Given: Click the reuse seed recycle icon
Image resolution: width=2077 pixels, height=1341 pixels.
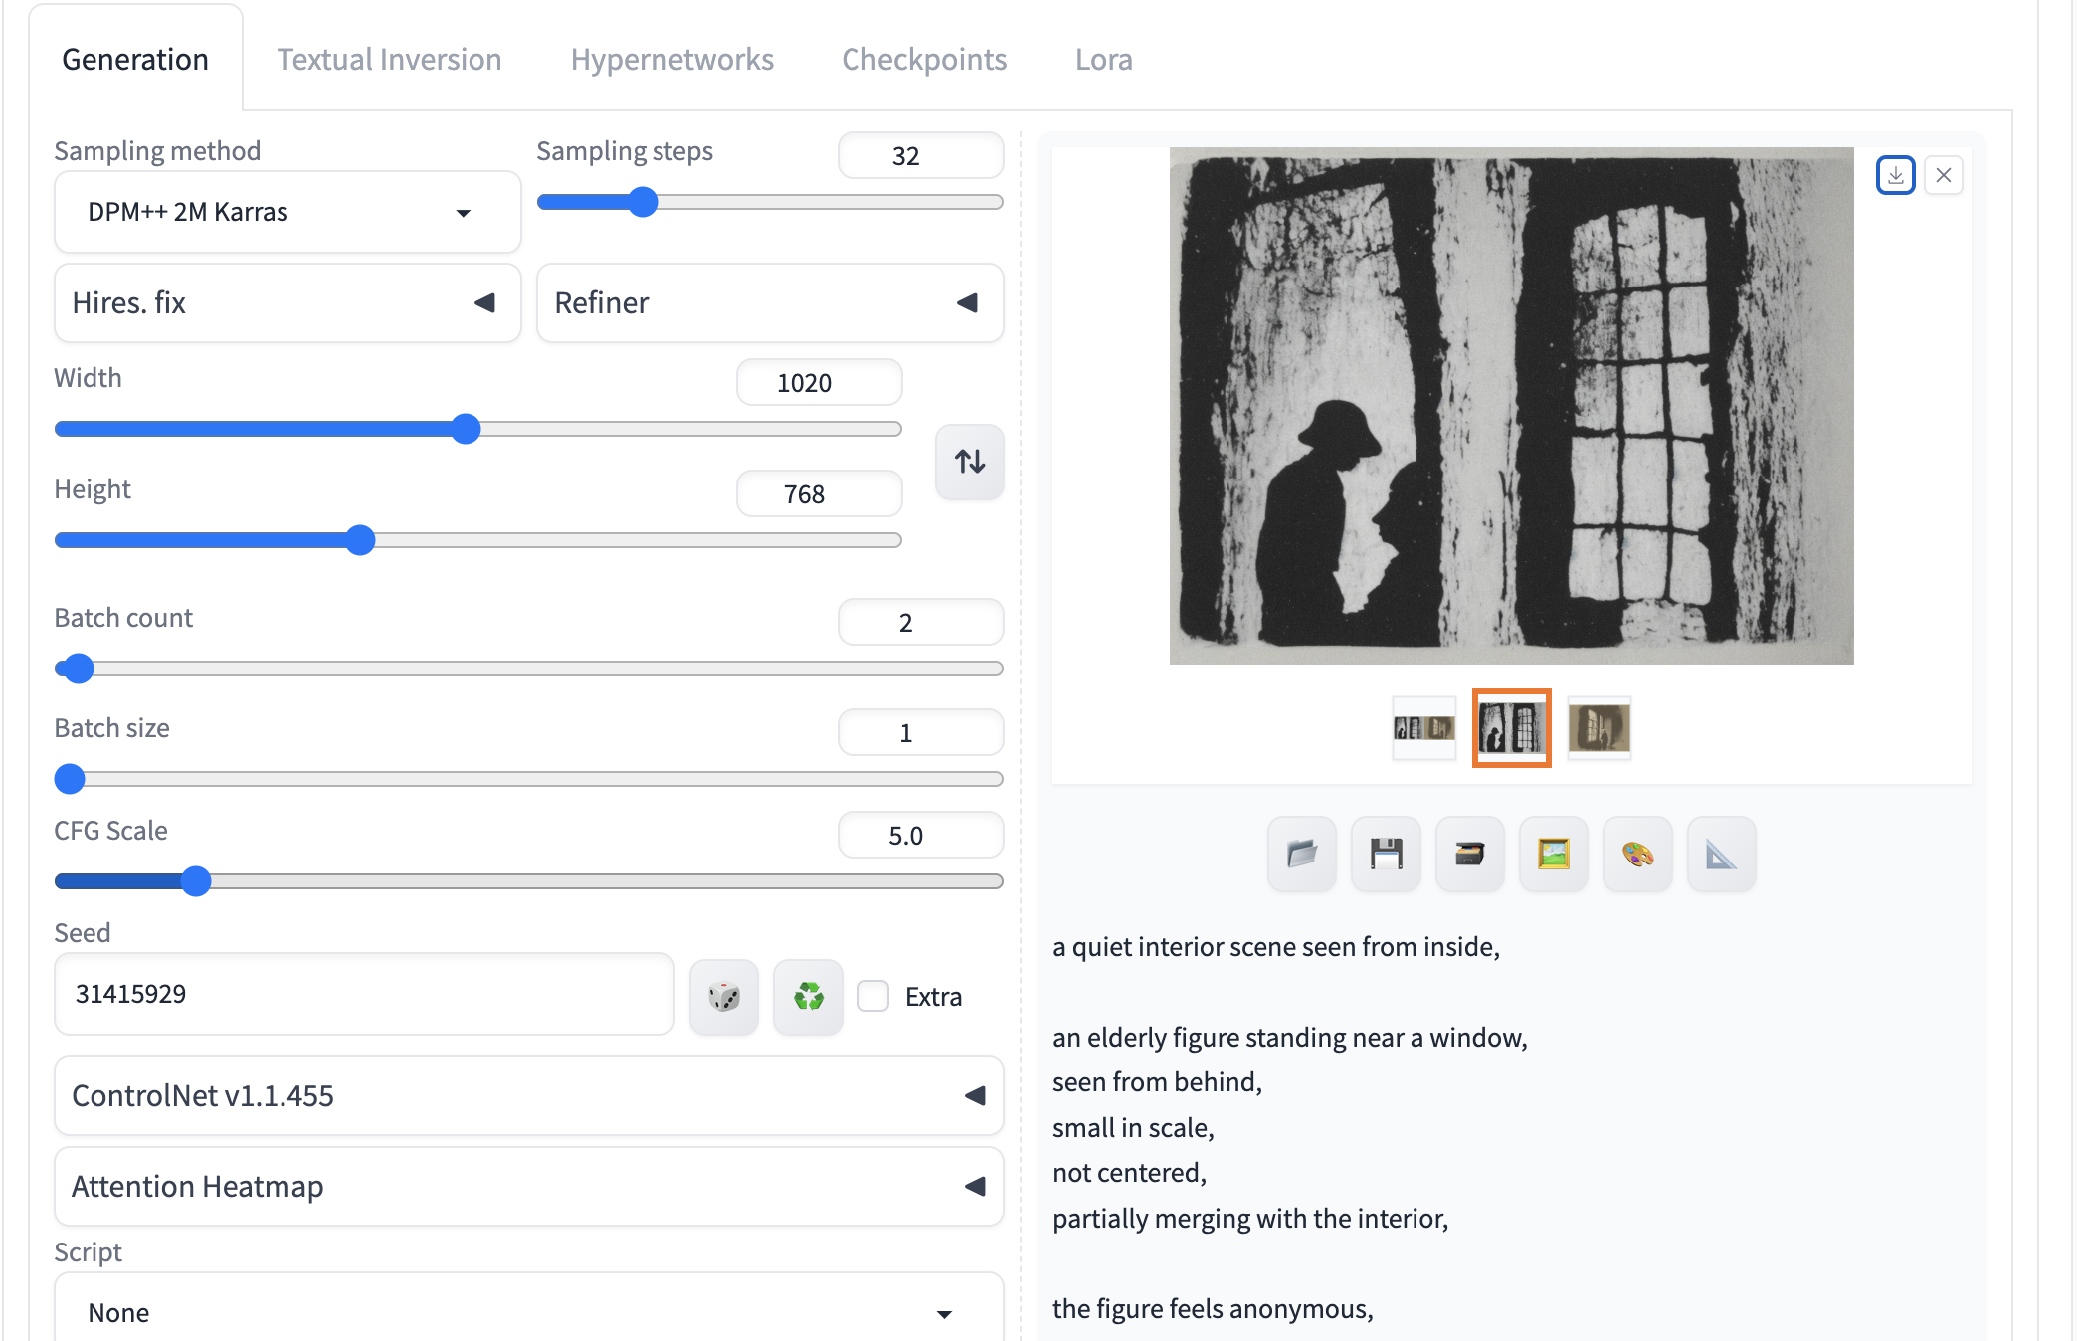Looking at the screenshot, I should point(808,996).
